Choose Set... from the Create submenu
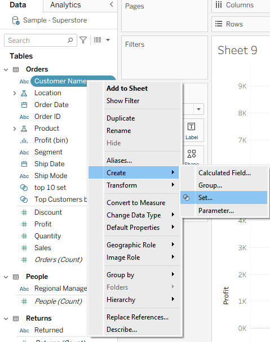The width and height of the screenshot is (270, 342). [224, 198]
